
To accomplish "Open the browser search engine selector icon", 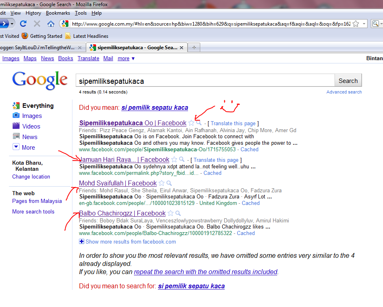I will pos(375,24).
